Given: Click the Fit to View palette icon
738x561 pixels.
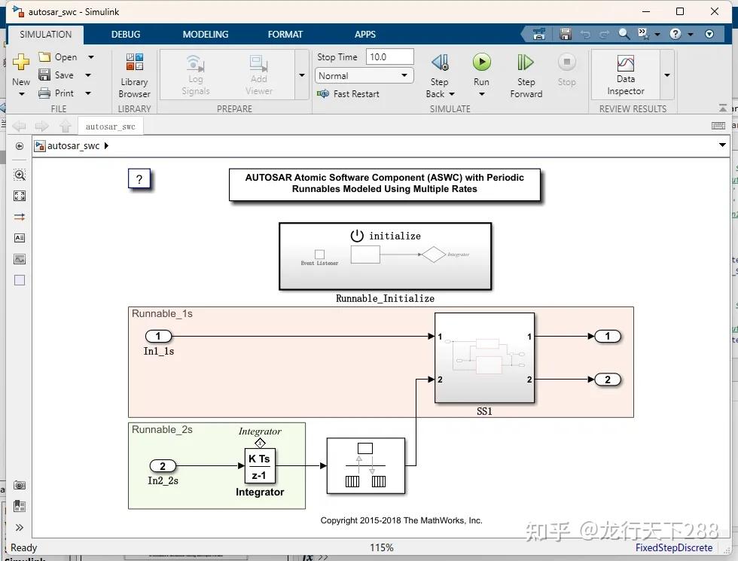Looking at the screenshot, I should (x=20, y=196).
